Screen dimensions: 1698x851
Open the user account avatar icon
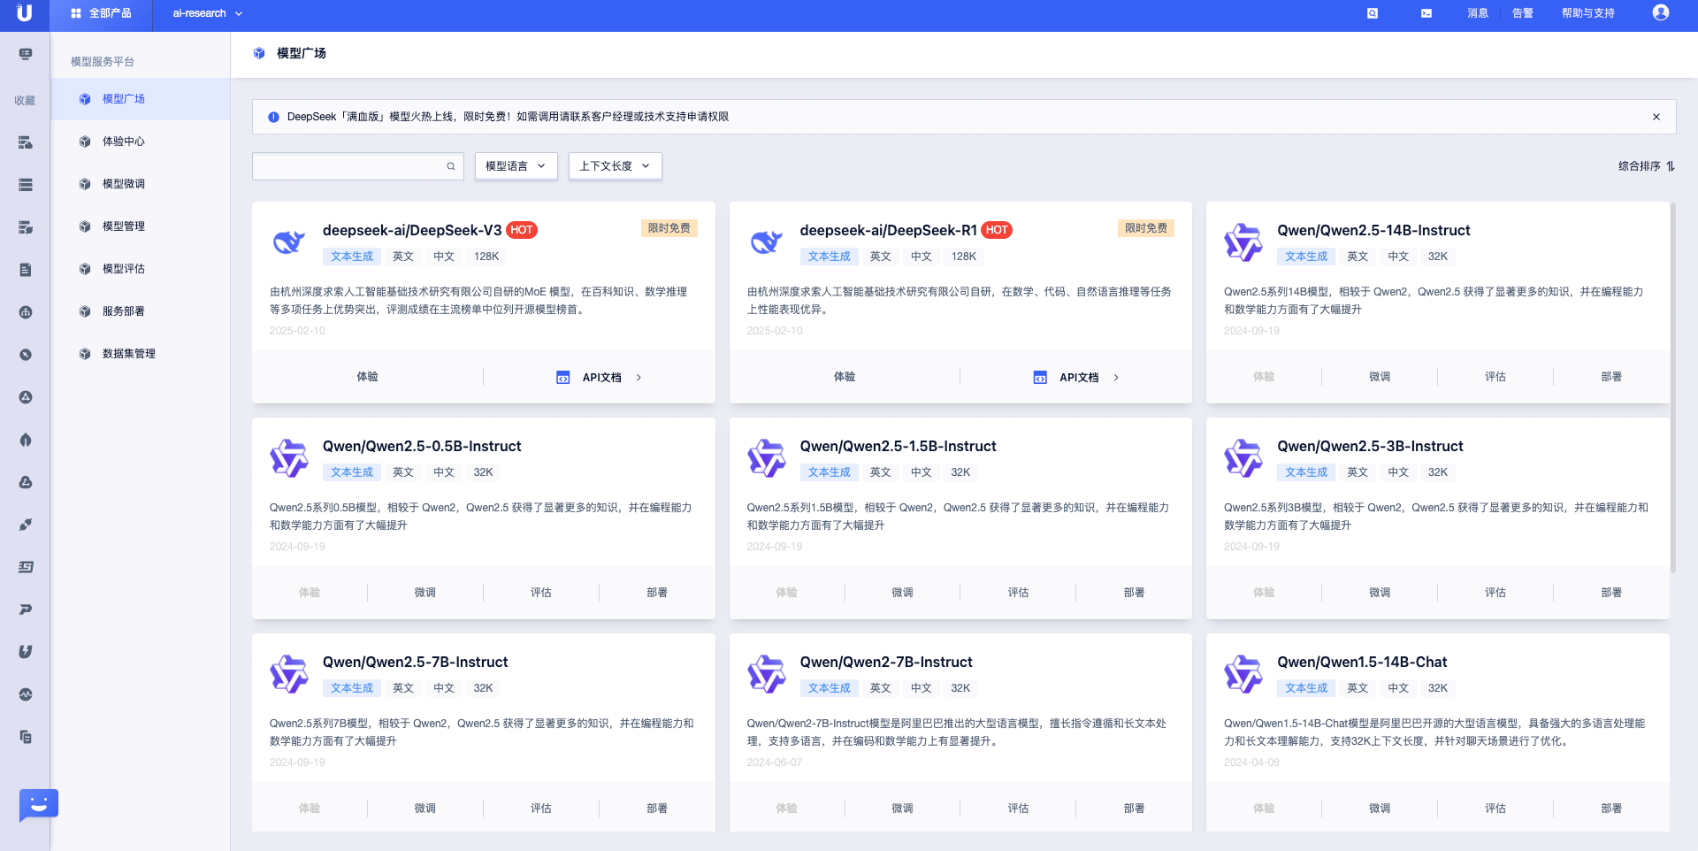1660,13
